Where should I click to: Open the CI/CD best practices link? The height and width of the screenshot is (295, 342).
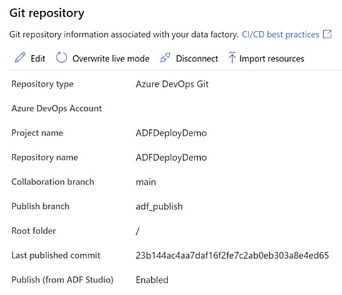[281, 35]
